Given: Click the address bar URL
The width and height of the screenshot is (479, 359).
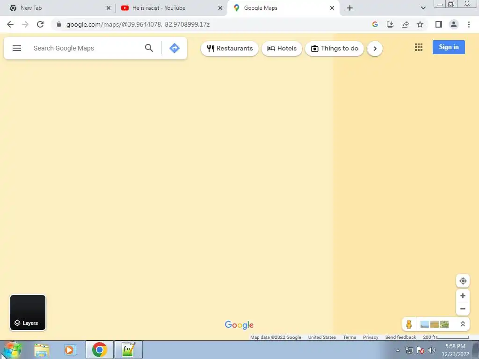Looking at the screenshot, I should click(x=138, y=24).
